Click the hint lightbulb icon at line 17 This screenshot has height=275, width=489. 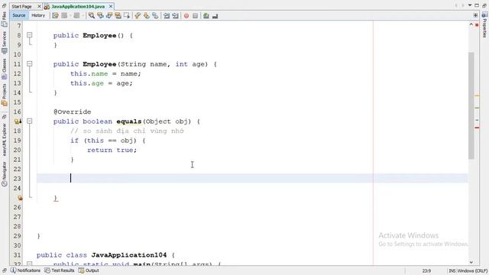18,121
